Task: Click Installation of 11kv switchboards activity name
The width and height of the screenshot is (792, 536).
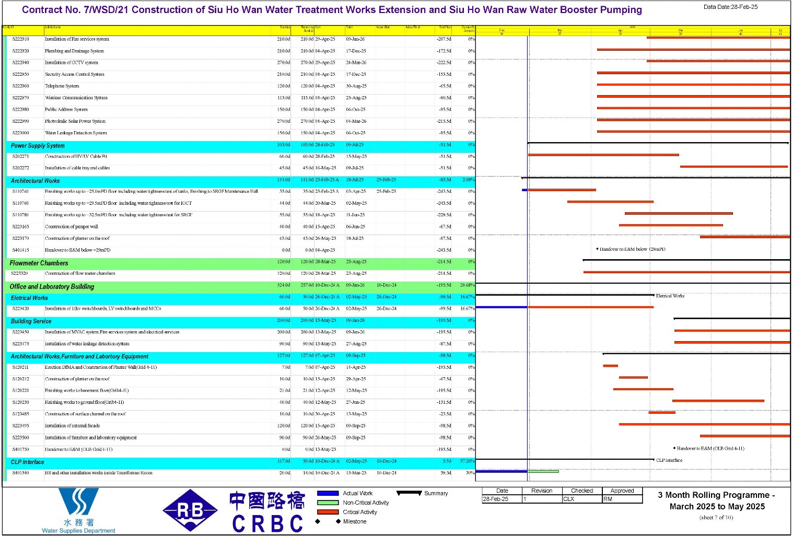Action: (103, 308)
